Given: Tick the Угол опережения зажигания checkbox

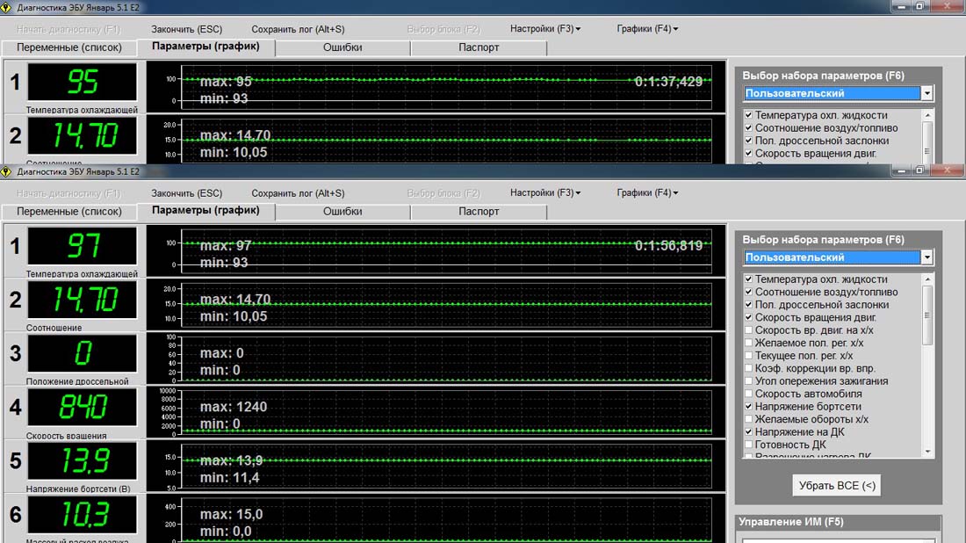Looking at the screenshot, I should coord(748,381).
